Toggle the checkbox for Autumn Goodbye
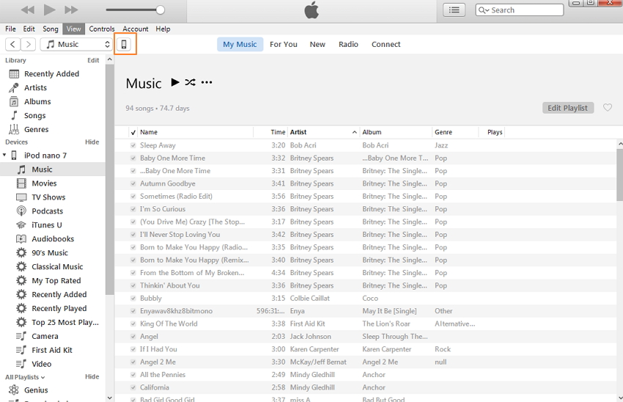 point(133,183)
